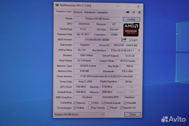The width and height of the screenshot is (189, 126).
Task: Click the Transistors value 5700M
Action: tap(114, 35)
